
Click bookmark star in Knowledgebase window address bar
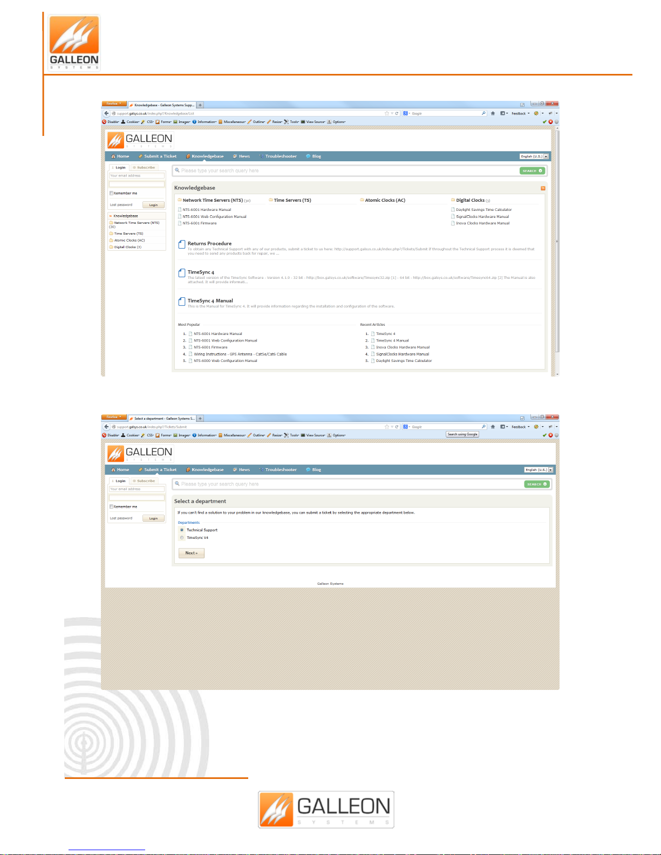(x=386, y=113)
